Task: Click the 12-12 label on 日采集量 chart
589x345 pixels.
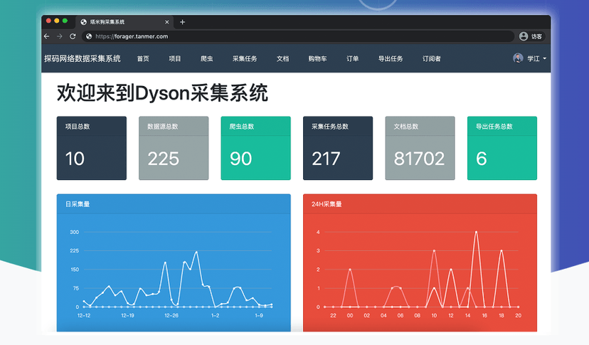Action: point(84,316)
